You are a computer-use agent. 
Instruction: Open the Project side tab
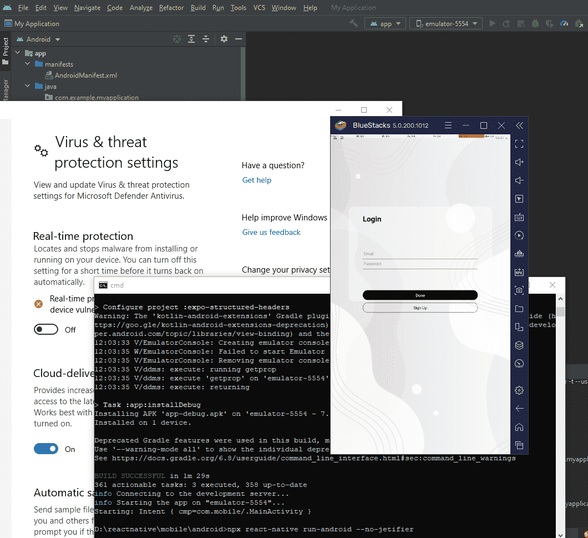pyautogui.click(x=5, y=51)
